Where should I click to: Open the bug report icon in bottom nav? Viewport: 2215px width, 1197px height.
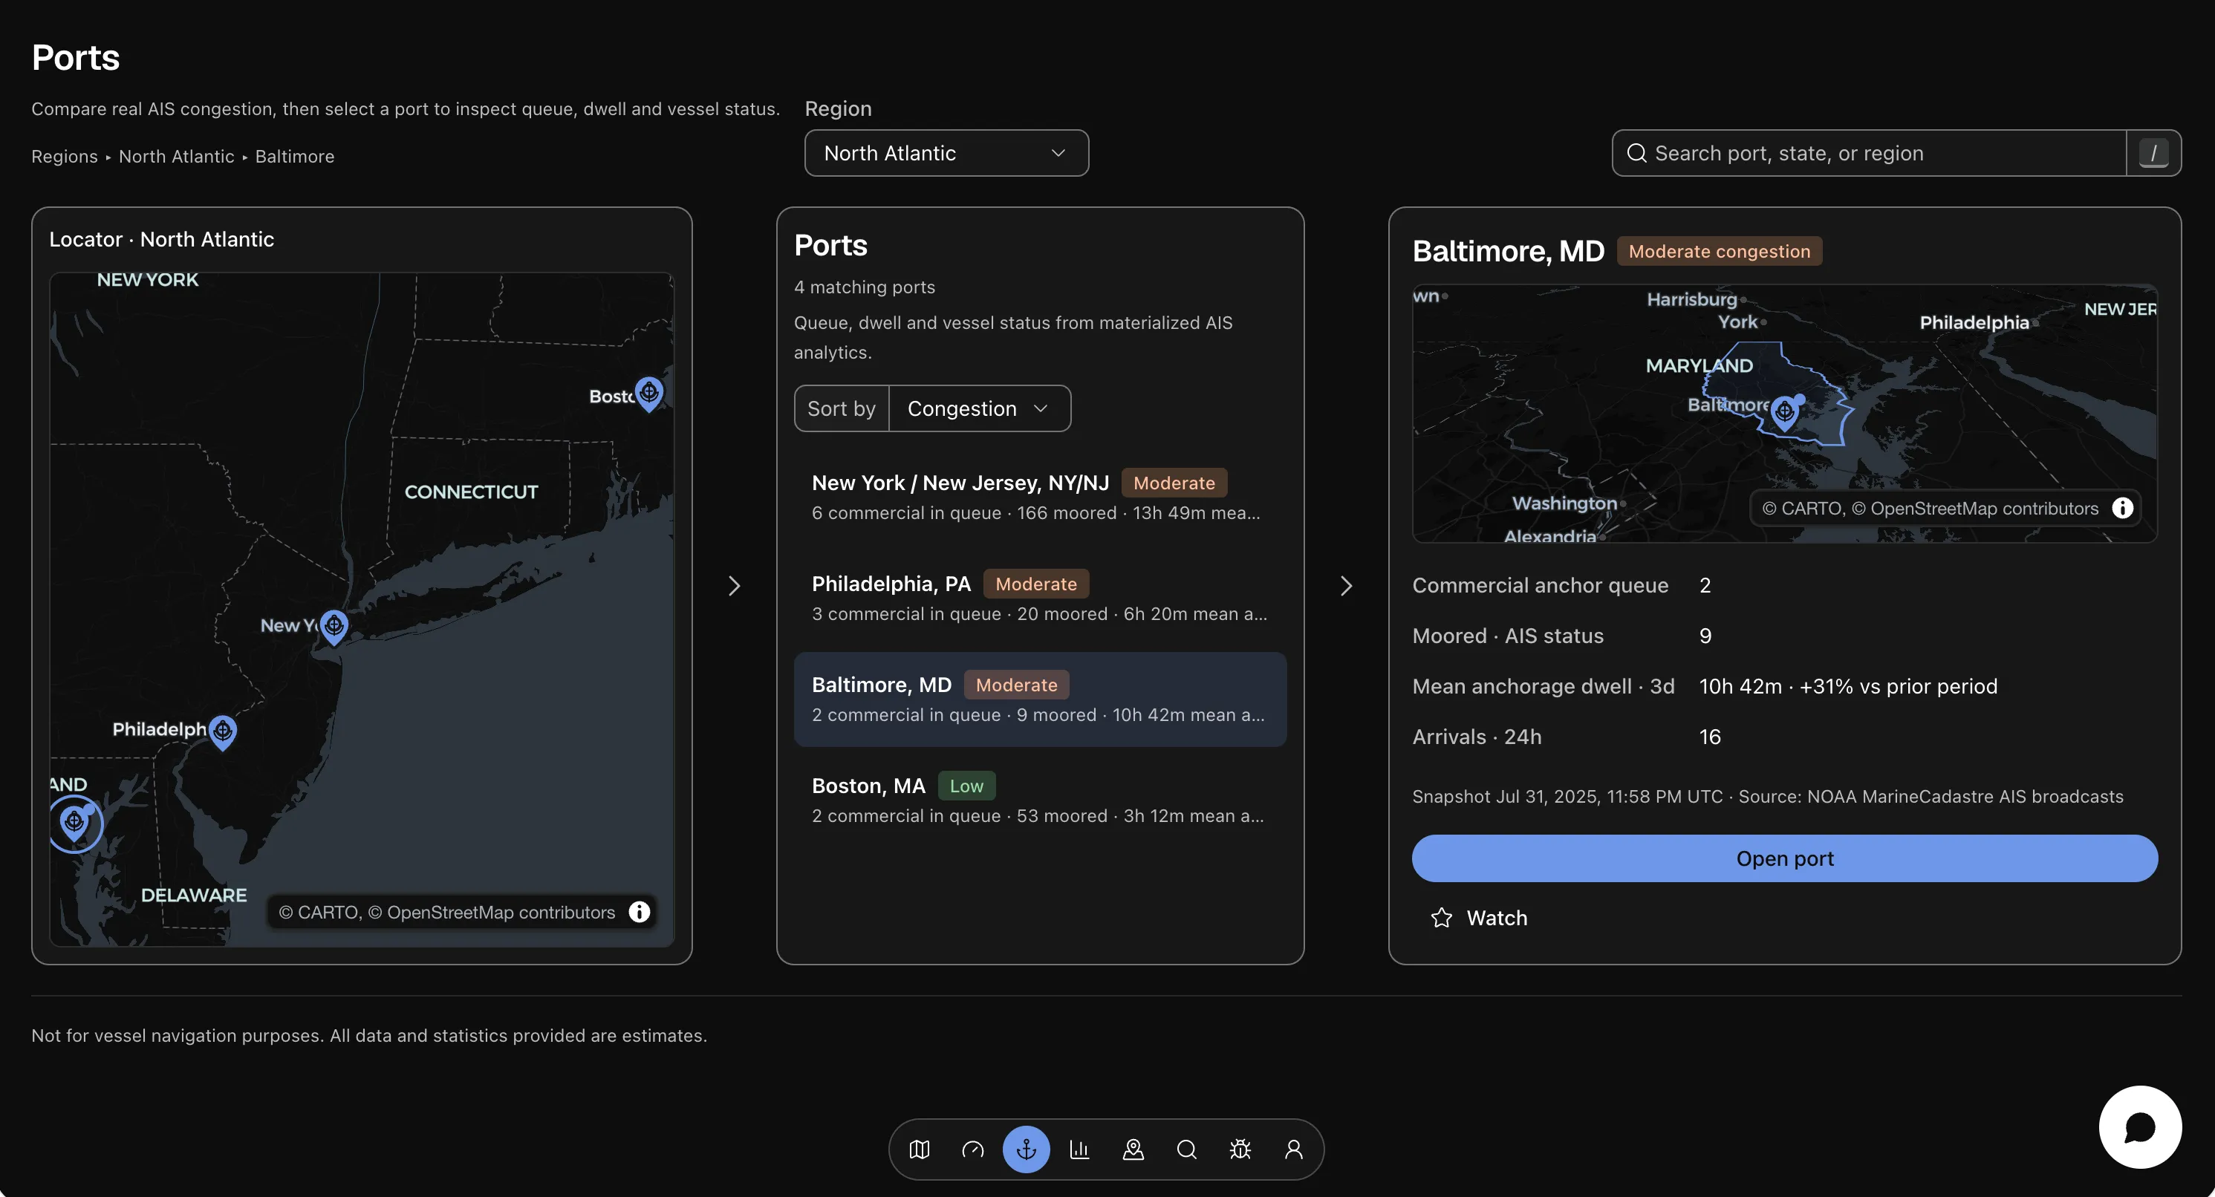pyautogui.click(x=1240, y=1149)
